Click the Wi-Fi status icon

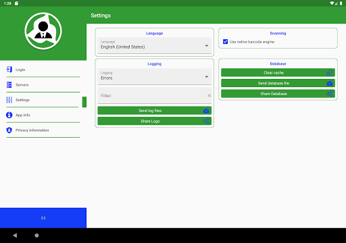(x=332, y=3)
